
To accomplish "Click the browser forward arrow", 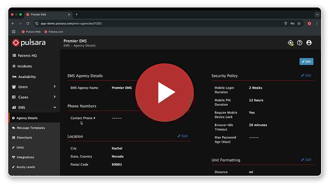I will pyautogui.click(x=20, y=23).
